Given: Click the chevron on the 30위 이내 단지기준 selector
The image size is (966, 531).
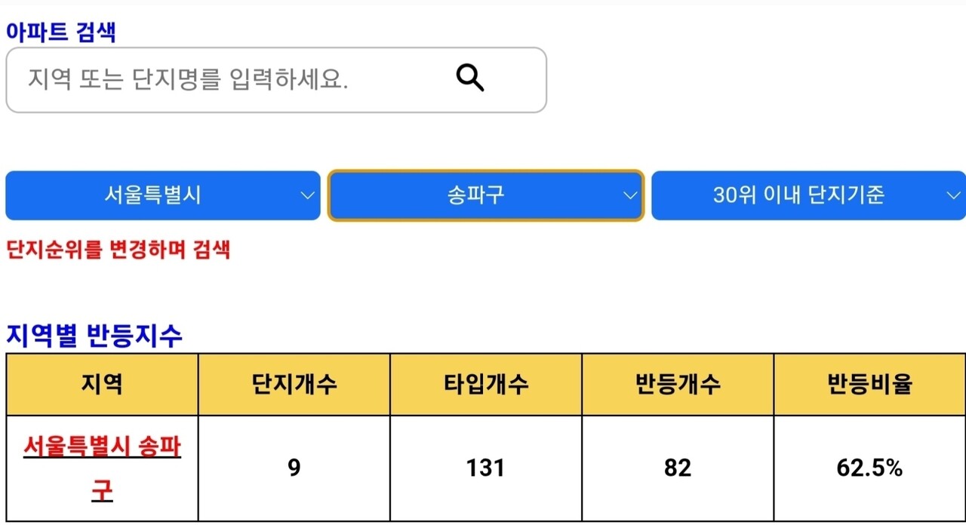Looking at the screenshot, I should coord(953,195).
